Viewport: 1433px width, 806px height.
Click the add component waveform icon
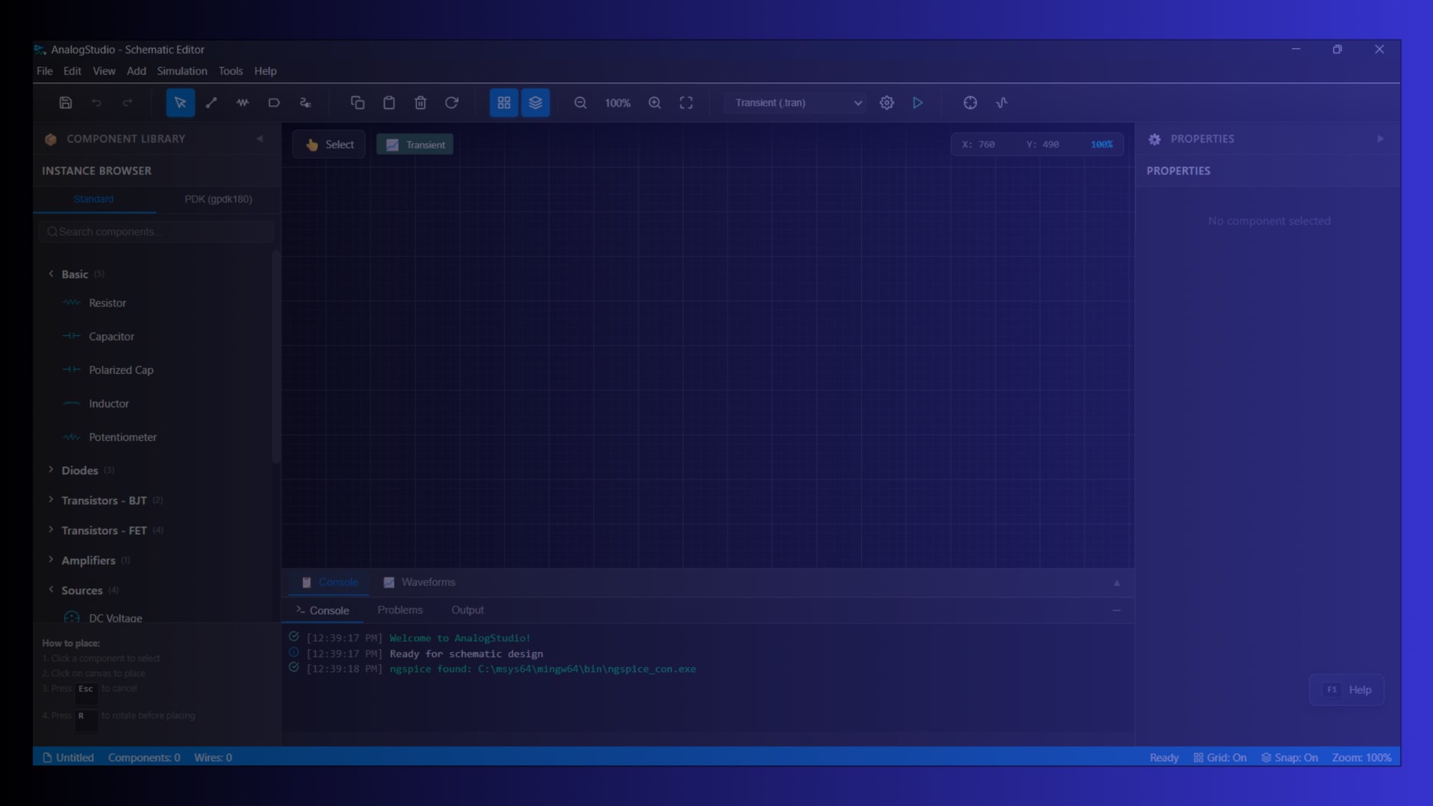coord(243,103)
